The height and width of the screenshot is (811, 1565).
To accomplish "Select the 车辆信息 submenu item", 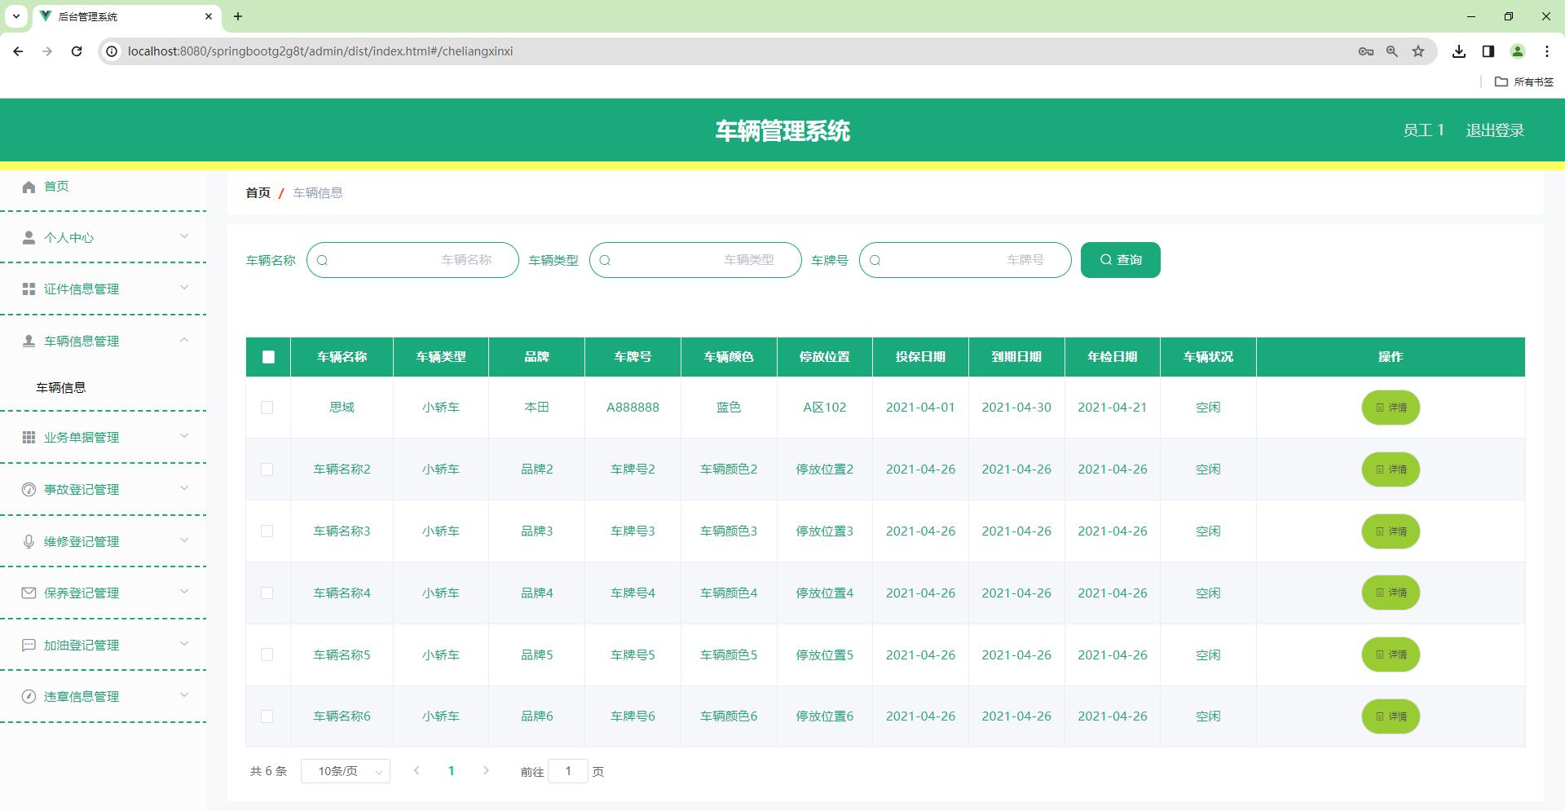I will tap(61, 387).
